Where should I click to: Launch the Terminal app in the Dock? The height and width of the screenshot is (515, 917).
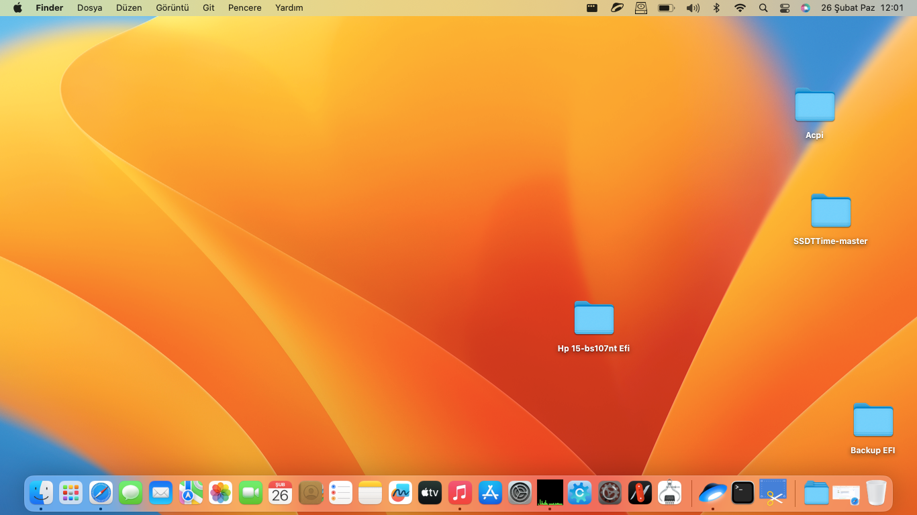tap(742, 494)
